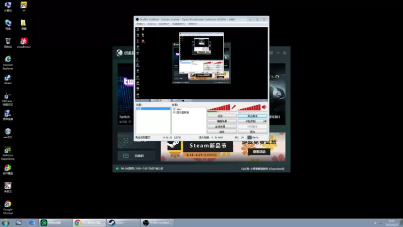This screenshot has width=403, height=227.
Task: Adjust the microphone volume bar in OBS
Action: click(219, 107)
